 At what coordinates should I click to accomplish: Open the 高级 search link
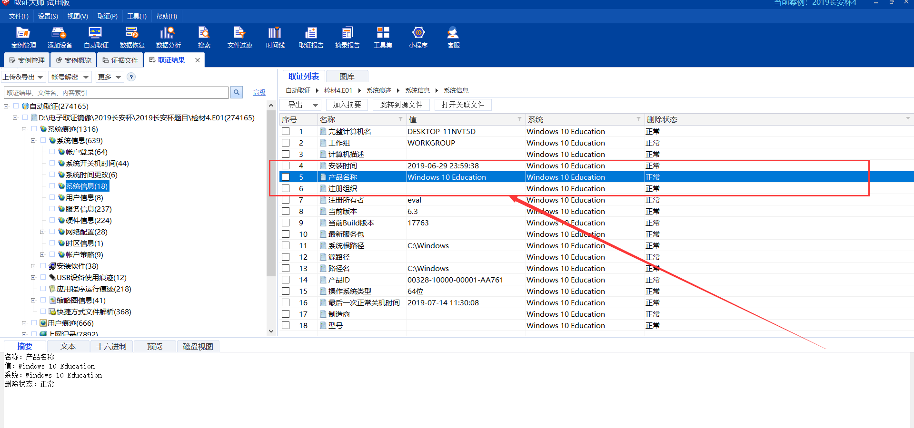pos(259,92)
